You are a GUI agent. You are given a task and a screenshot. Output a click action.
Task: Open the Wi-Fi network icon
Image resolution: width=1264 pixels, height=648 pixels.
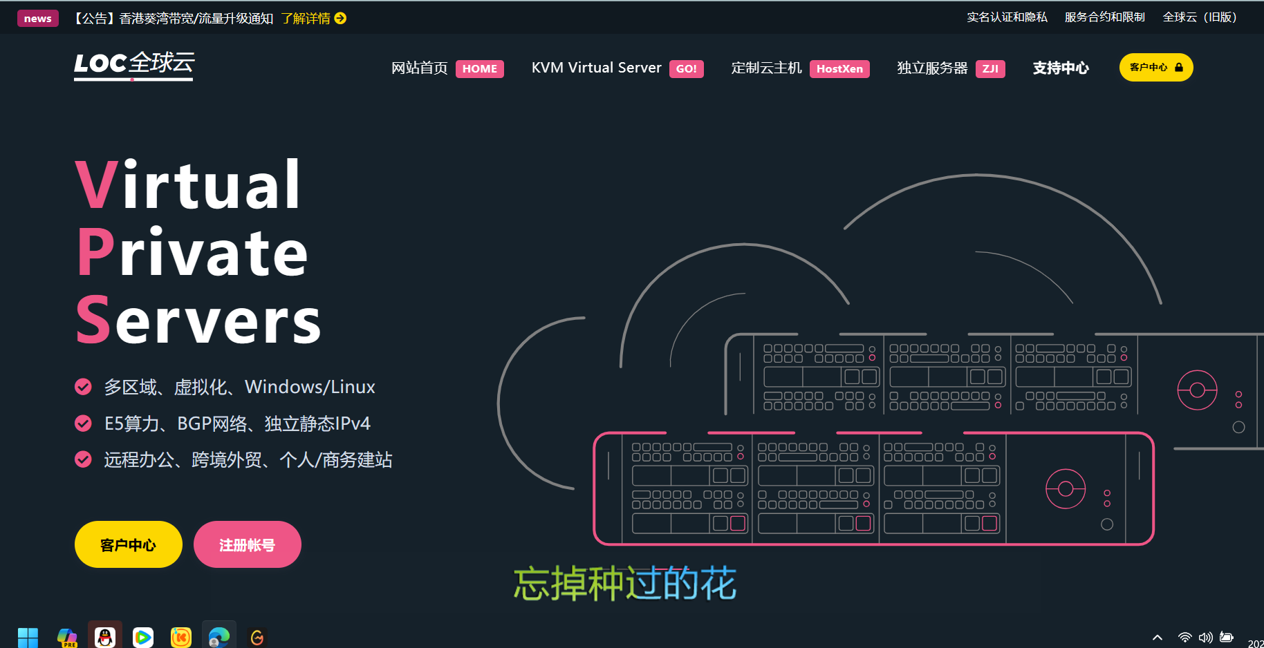[x=1184, y=637]
